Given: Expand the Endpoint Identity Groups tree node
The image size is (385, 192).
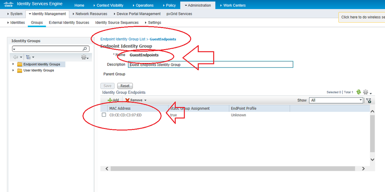Looking at the screenshot, I should tap(13, 65).
